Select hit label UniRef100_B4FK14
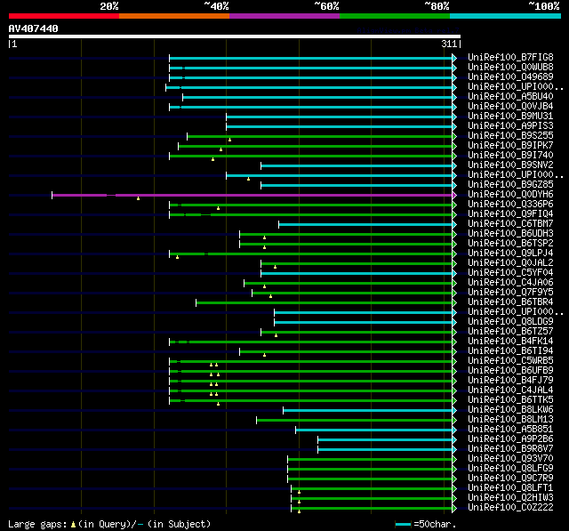Image resolution: width=569 pixels, height=531 pixels. pos(510,342)
